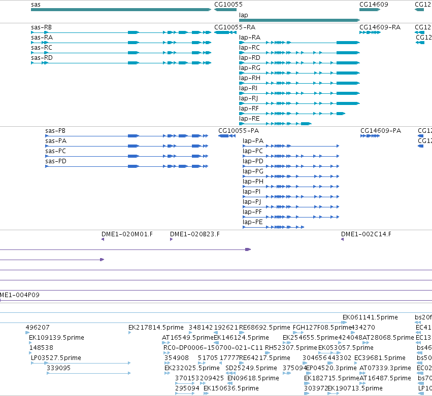432x396 pixels.
Task: Select transcript lap-RH
Action: tap(300, 83)
